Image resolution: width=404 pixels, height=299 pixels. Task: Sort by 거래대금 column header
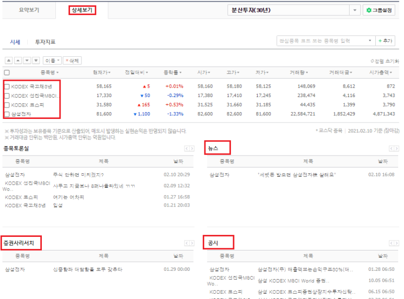tap(341, 73)
